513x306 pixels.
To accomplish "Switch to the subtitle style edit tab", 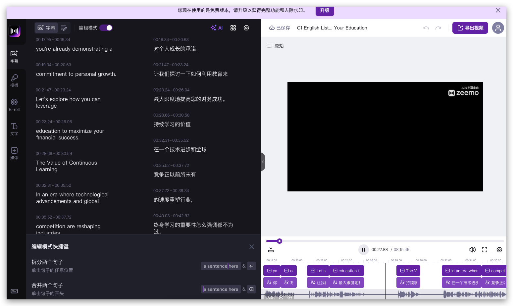I will point(64,28).
